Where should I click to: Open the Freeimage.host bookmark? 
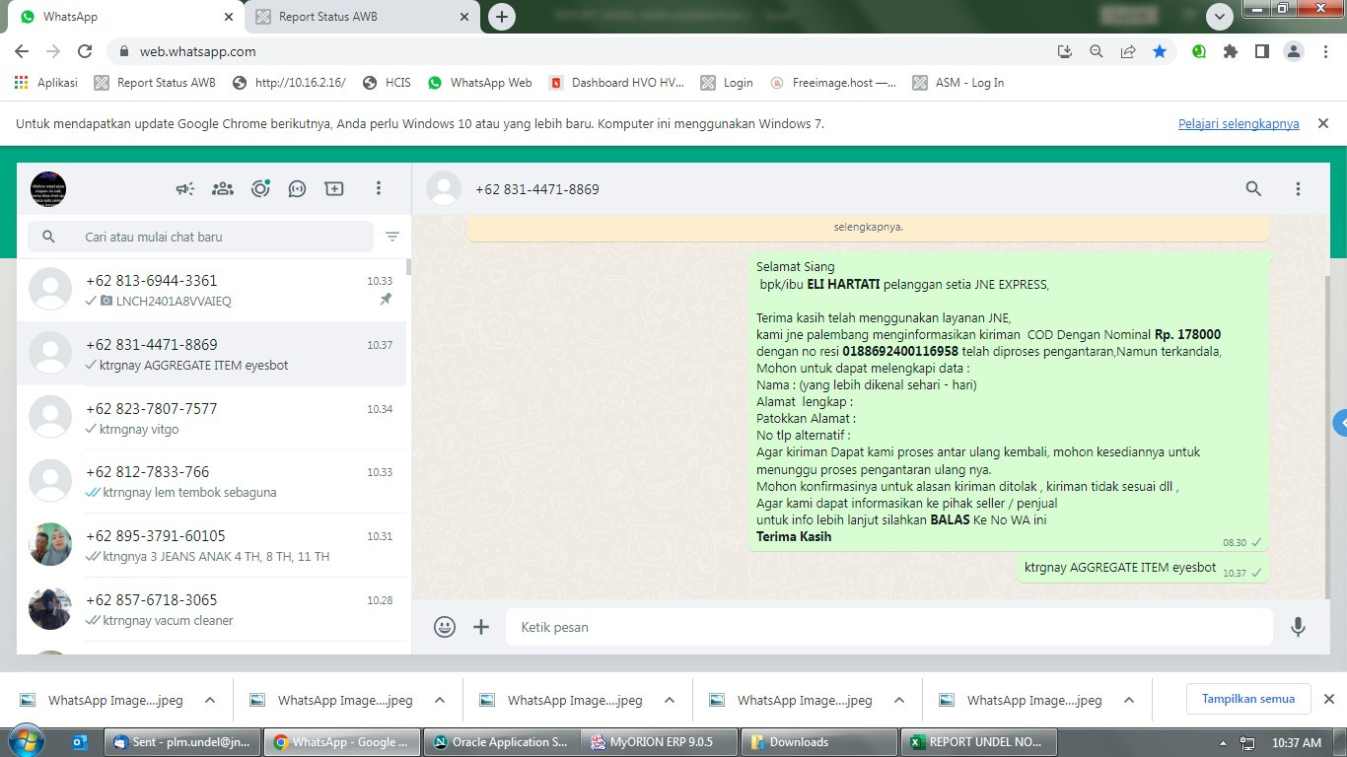click(833, 83)
